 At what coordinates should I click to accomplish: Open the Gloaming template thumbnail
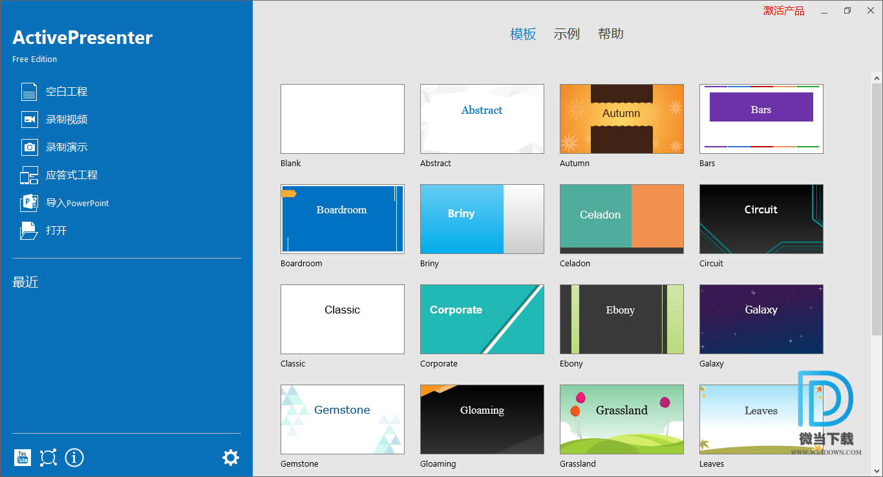tap(482, 419)
